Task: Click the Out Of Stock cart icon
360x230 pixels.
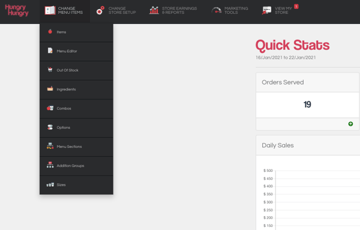Action: pyautogui.click(x=50, y=69)
